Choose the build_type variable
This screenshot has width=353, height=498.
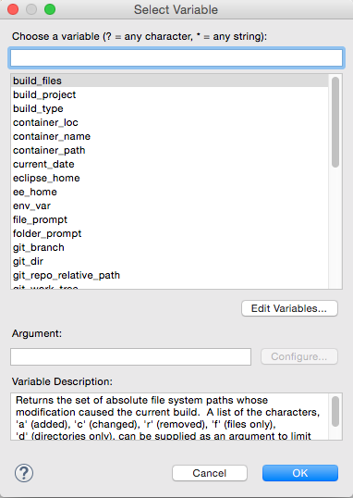(x=170, y=108)
